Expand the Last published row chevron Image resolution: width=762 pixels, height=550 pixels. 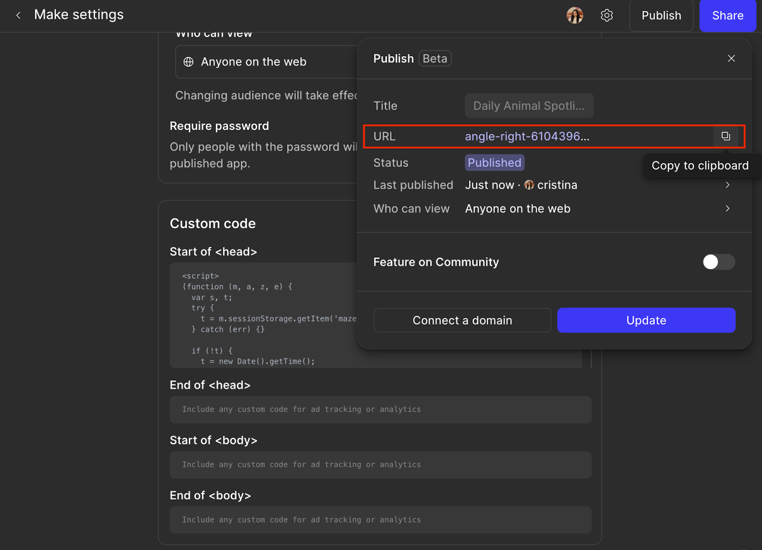[x=727, y=185]
